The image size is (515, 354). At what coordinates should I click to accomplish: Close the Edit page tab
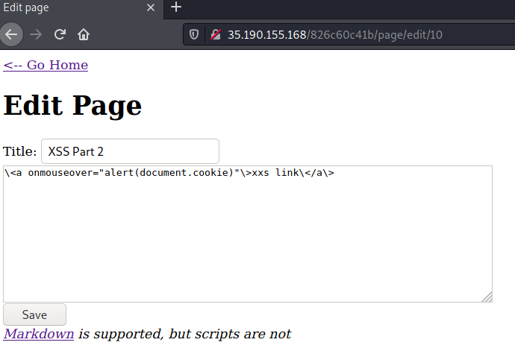click(151, 7)
